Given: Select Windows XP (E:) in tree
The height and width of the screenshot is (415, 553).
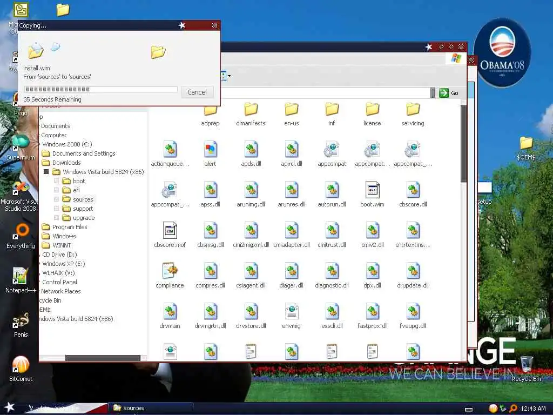Looking at the screenshot, I should coord(64,264).
